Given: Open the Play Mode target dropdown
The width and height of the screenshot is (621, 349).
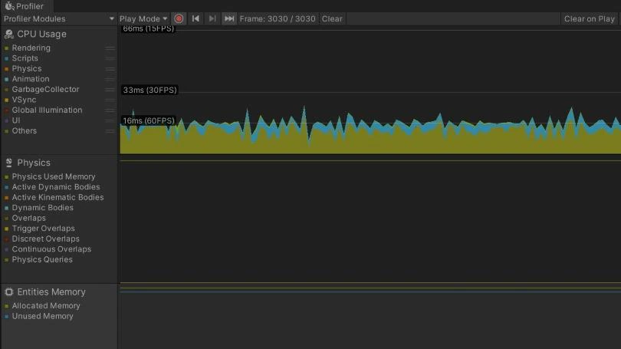Looking at the screenshot, I should tap(143, 18).
